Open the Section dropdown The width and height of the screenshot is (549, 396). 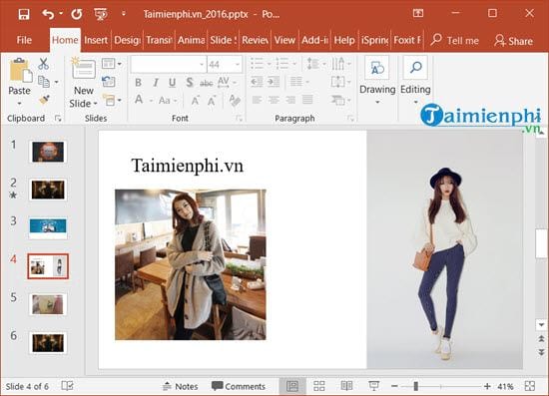(x=112, y=101)
